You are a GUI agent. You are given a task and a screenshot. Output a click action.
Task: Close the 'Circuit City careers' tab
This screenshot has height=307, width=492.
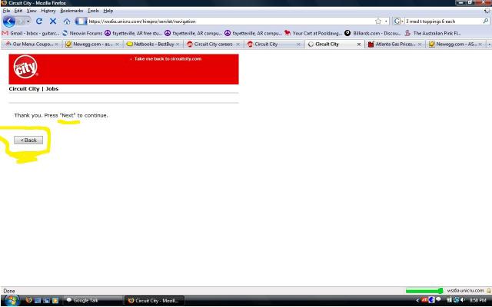[238, 45]
